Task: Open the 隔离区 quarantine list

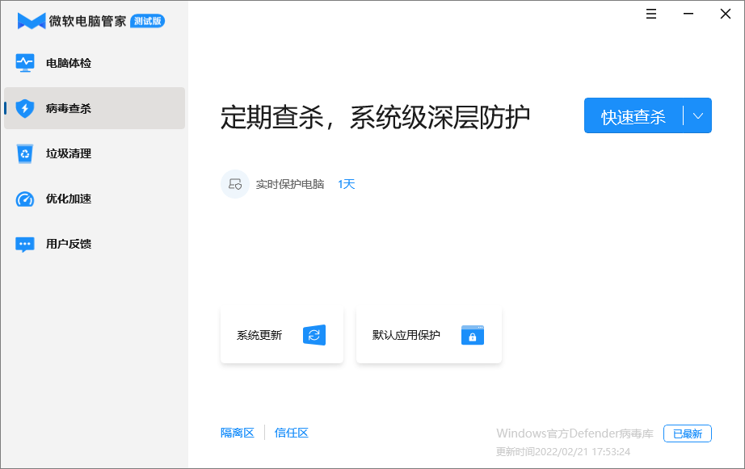Action: point(237,433)
